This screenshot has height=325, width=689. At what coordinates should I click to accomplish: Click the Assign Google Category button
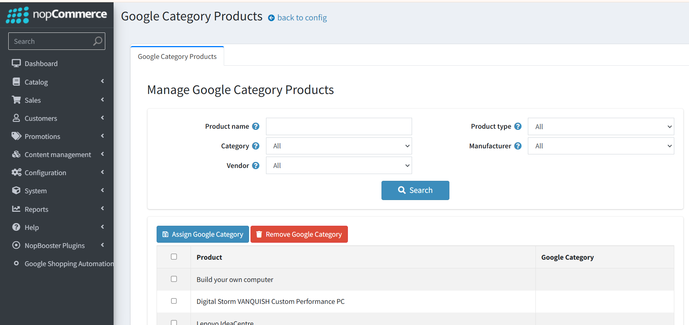(x=203, y=234)
